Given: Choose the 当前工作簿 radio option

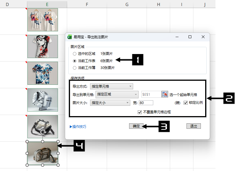Looking at the screenshot, I should 75,68.
